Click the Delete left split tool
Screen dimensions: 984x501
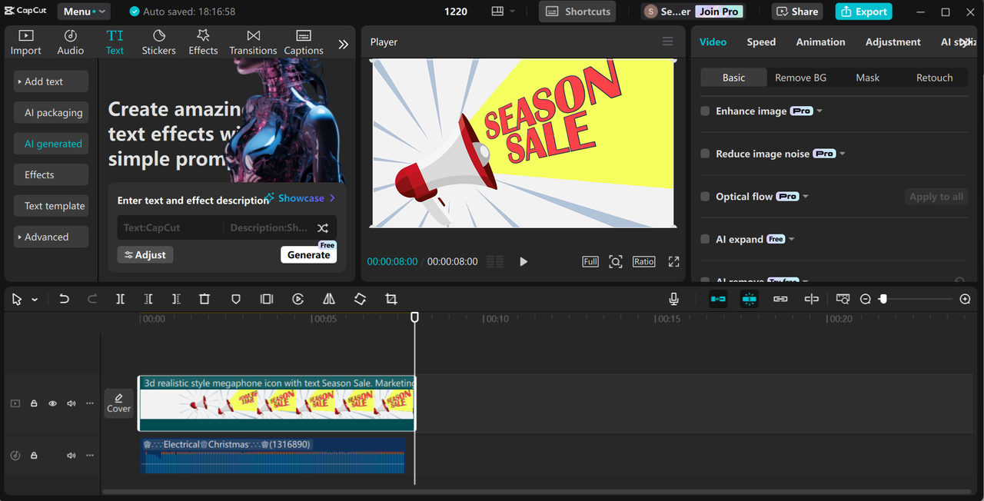click(148, 299)
